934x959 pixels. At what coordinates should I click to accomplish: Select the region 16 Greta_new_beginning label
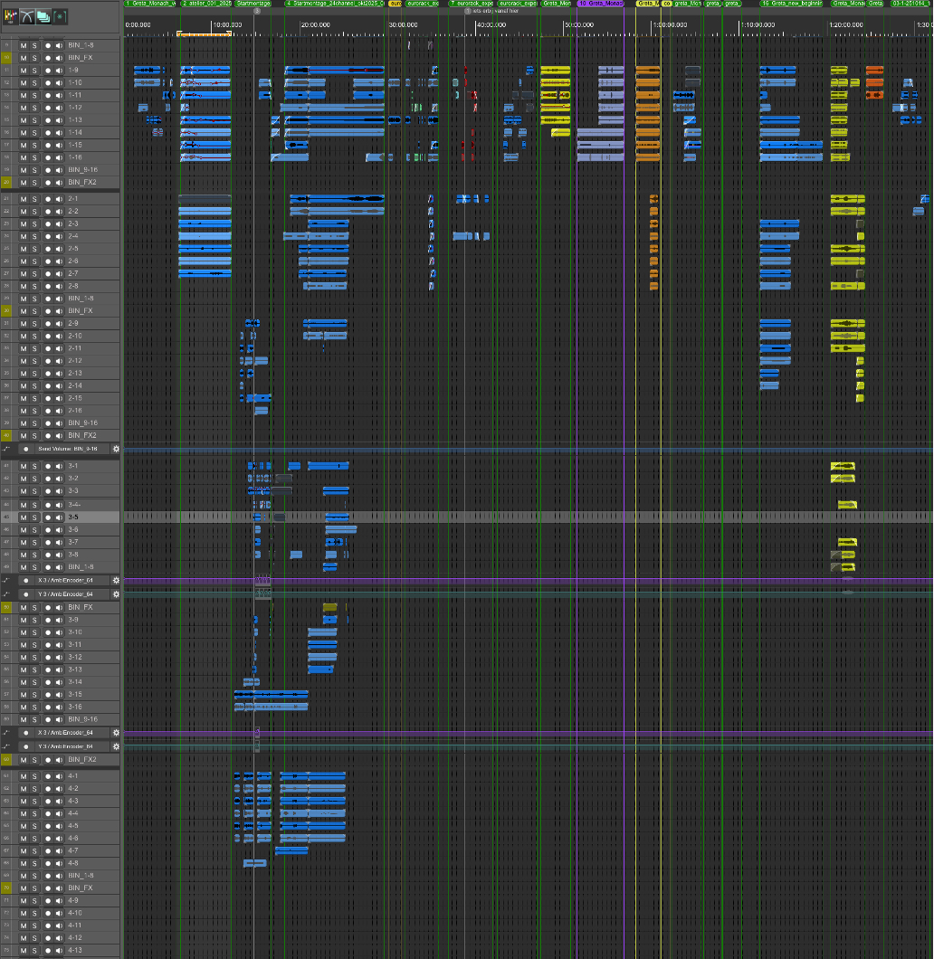pos(792,4)
